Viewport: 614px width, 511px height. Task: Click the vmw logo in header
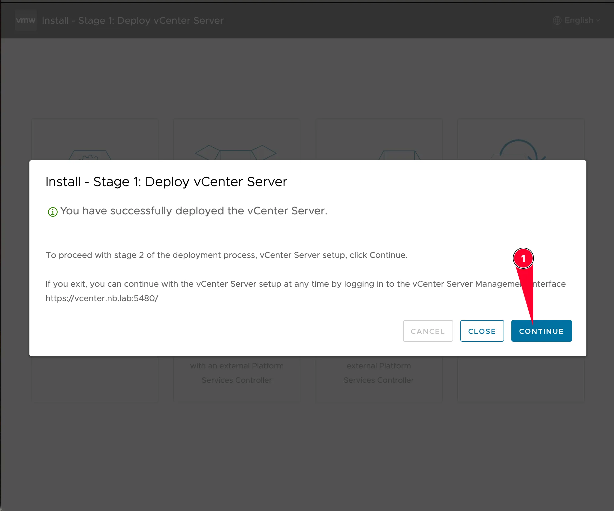[x=26, y=20]
